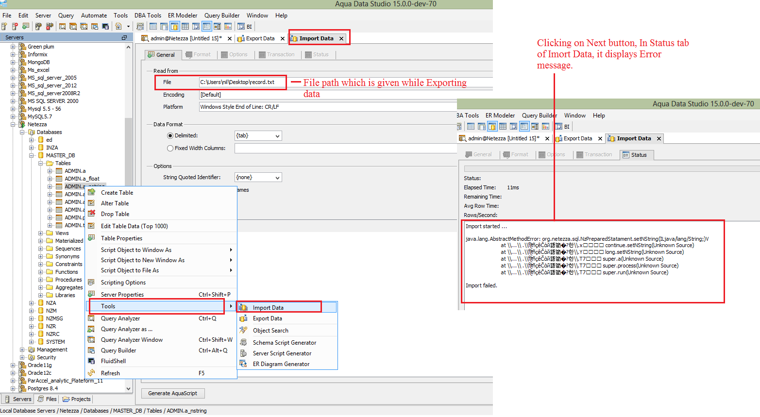This screenshot has height=417, width=760.
Task: Click the Netezza server icon in tree
Action: pyautogui.click(x=22, y=124)
